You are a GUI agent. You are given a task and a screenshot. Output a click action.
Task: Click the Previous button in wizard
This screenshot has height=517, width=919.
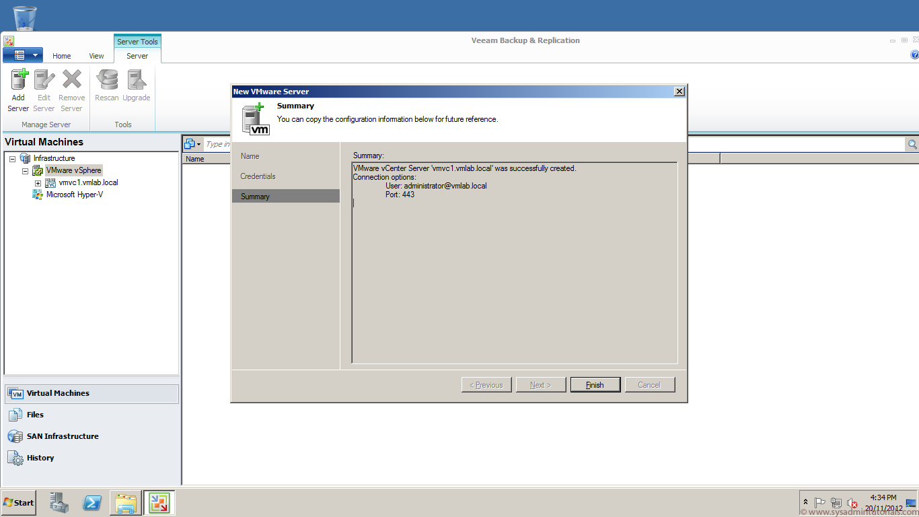point(486,385)
